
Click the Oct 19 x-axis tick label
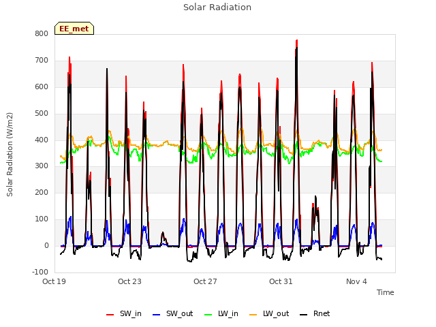[x=54, y=281]
